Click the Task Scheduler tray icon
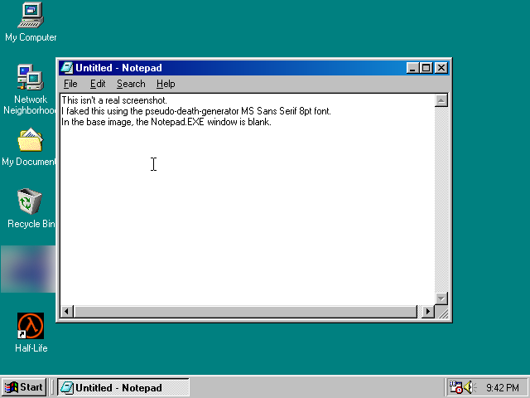The height and width of the screenshot is (398, 530). 455,387
